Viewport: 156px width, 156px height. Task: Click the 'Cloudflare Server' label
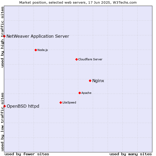[90, 59]
